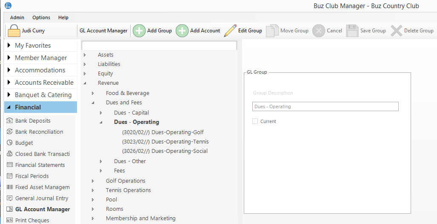
Task: Click the Delete Group X icon
Action: (397, 31)
